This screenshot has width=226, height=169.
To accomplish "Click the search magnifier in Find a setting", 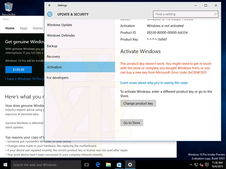I will 215,14.
